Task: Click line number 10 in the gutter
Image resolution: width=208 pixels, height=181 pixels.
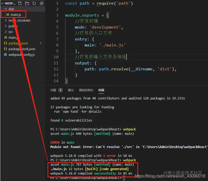Action: click(56, 57)
